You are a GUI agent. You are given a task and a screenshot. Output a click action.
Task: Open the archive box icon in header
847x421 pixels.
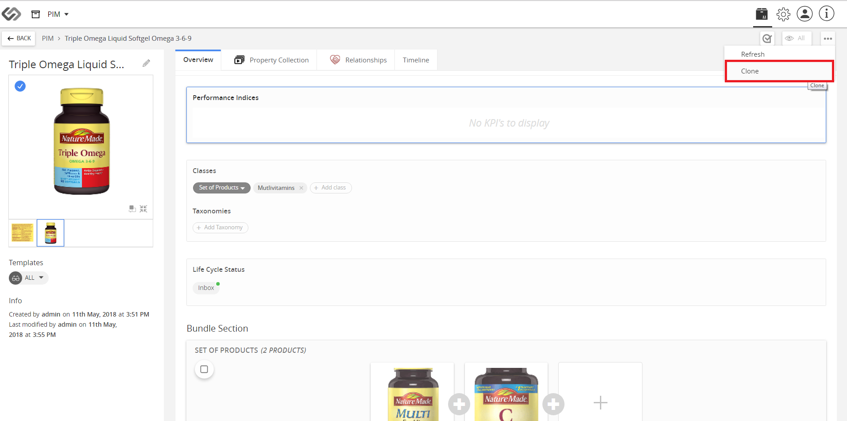click(762, 14)
